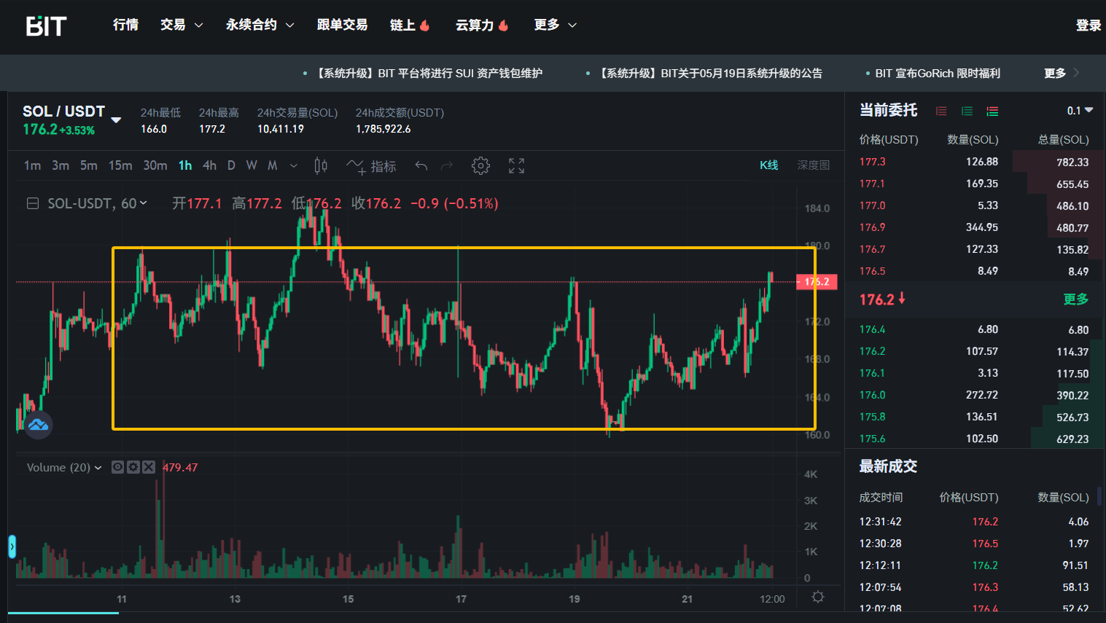The width and height of the screenshot is (1106, 623).
Task: Open the Volume indicator settings gear
Action: tap(133, 467)
